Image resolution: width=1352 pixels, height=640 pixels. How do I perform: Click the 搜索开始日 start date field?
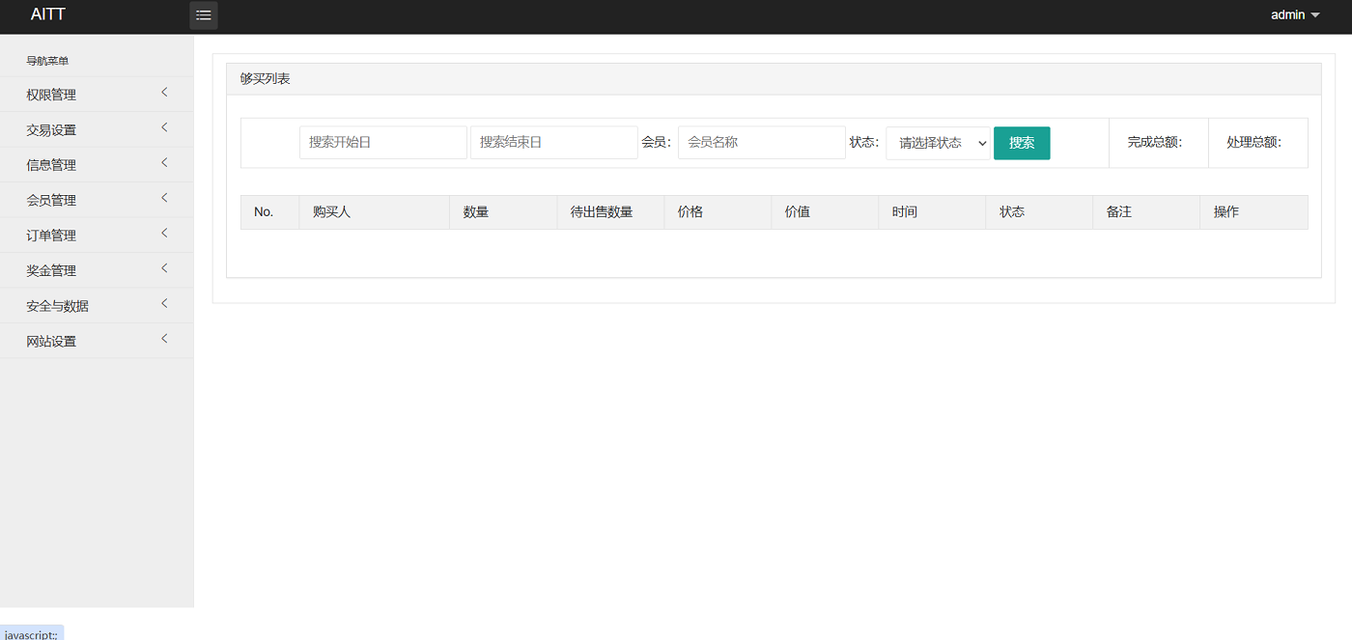coord(382,142)
